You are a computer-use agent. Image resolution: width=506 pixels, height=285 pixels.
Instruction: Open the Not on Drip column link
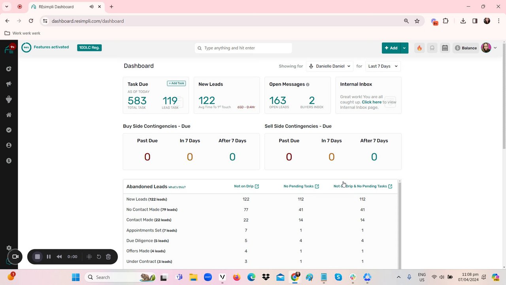(x=246, y=186)
